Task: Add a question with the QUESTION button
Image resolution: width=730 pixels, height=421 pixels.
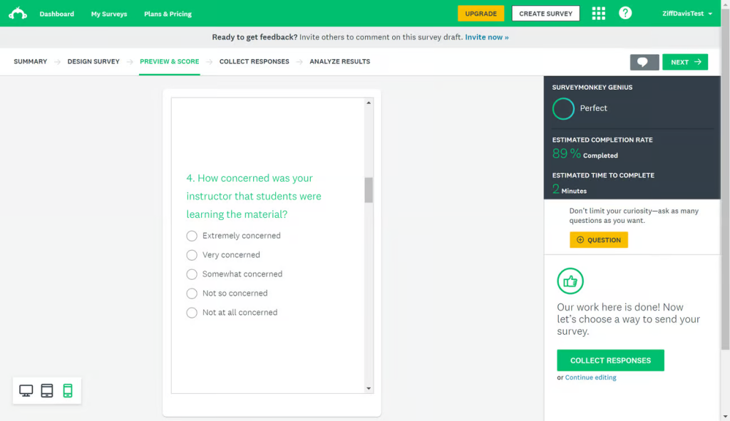Action: click(598, 240)
